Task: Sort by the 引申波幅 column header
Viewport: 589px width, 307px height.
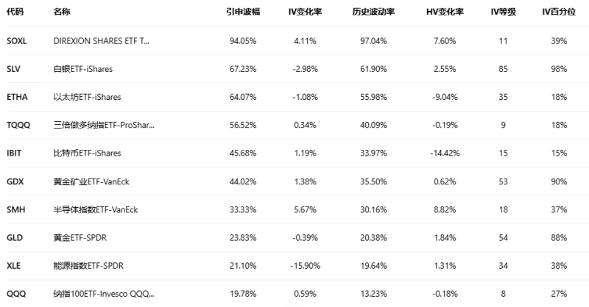Action: (241, 13)
